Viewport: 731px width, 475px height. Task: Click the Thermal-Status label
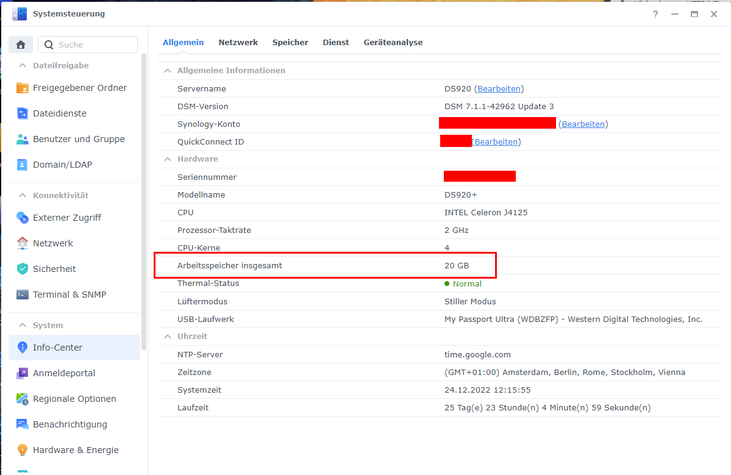[208, 284]
